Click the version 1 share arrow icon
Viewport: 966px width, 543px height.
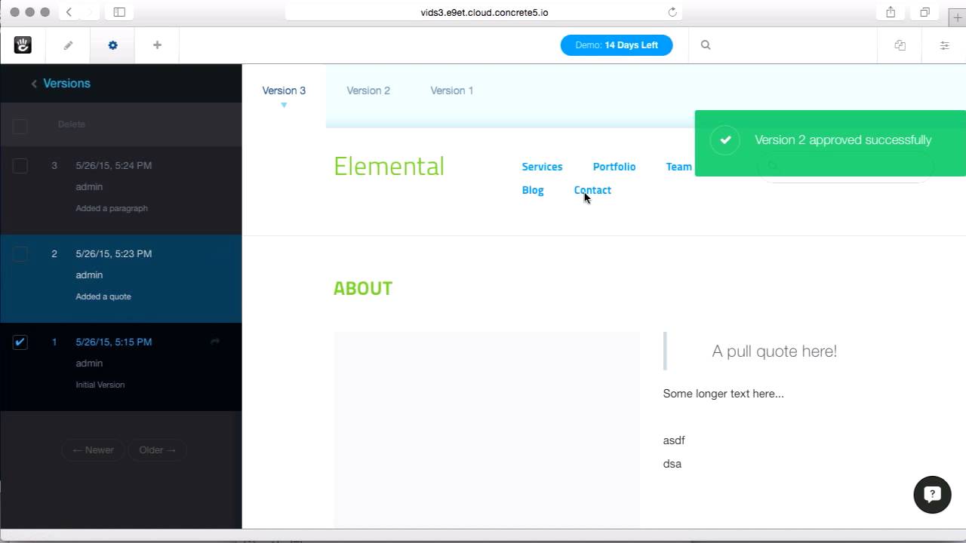(215, 342)
